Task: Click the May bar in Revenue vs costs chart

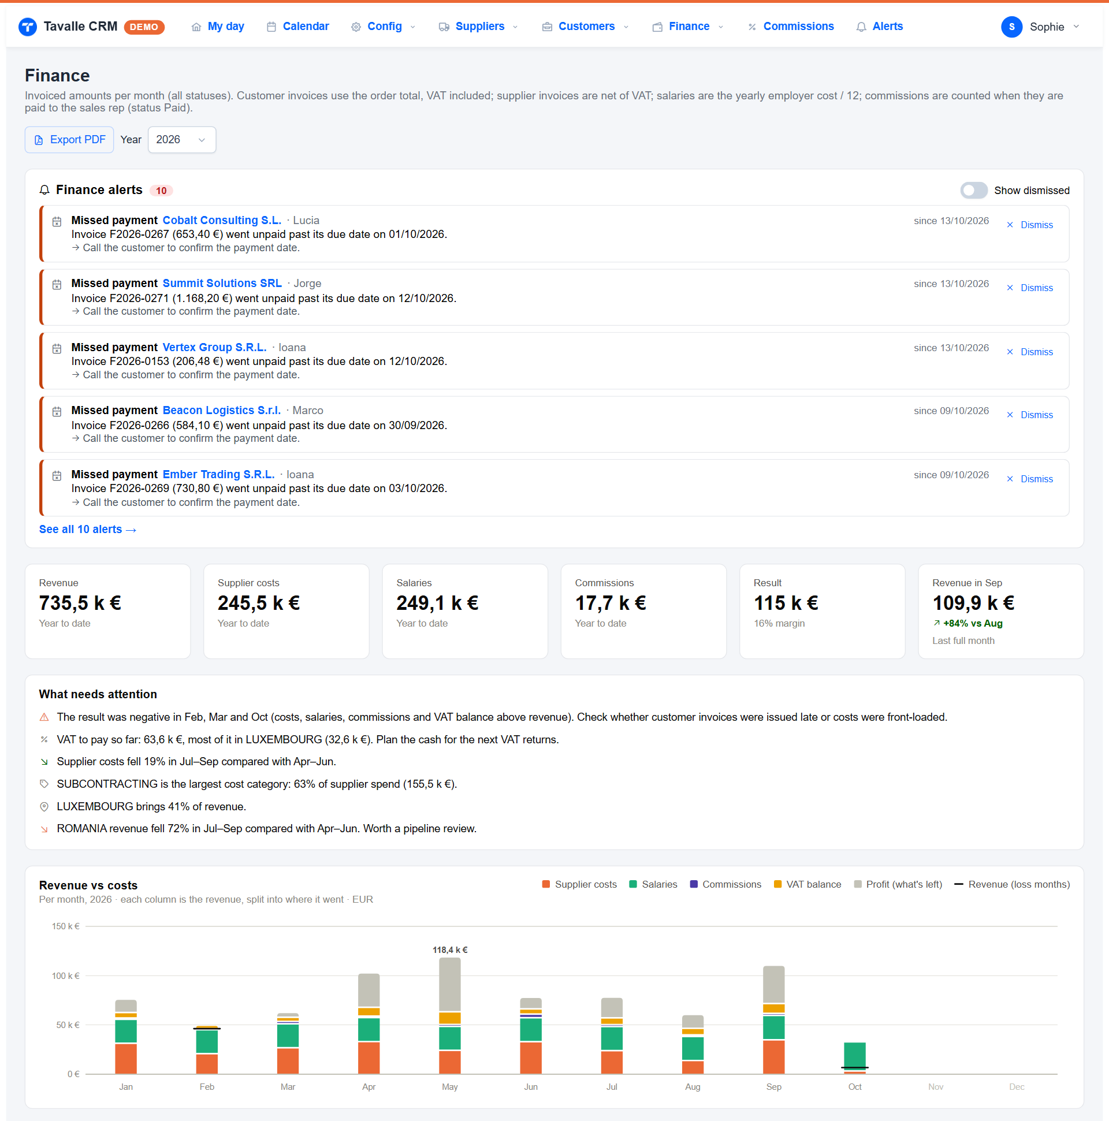Action: click(450, 1015)
